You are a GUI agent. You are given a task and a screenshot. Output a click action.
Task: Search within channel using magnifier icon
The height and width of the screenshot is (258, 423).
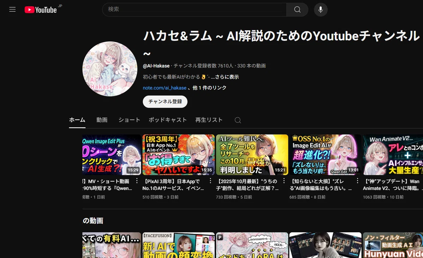238,120
